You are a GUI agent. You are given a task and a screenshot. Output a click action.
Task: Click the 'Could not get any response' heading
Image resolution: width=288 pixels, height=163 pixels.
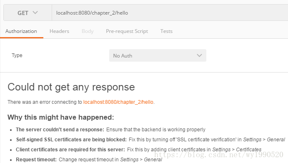coord(71,87)
